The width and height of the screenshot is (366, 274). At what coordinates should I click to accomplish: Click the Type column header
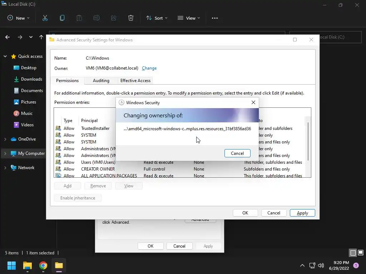68,121
